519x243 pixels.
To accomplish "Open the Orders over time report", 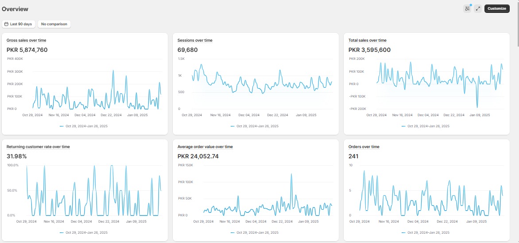I will 364,147.
